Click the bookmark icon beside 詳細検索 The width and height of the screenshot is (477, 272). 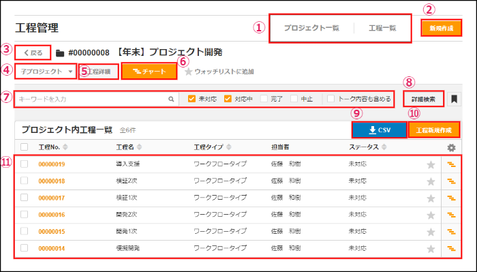tap(455, 99)
